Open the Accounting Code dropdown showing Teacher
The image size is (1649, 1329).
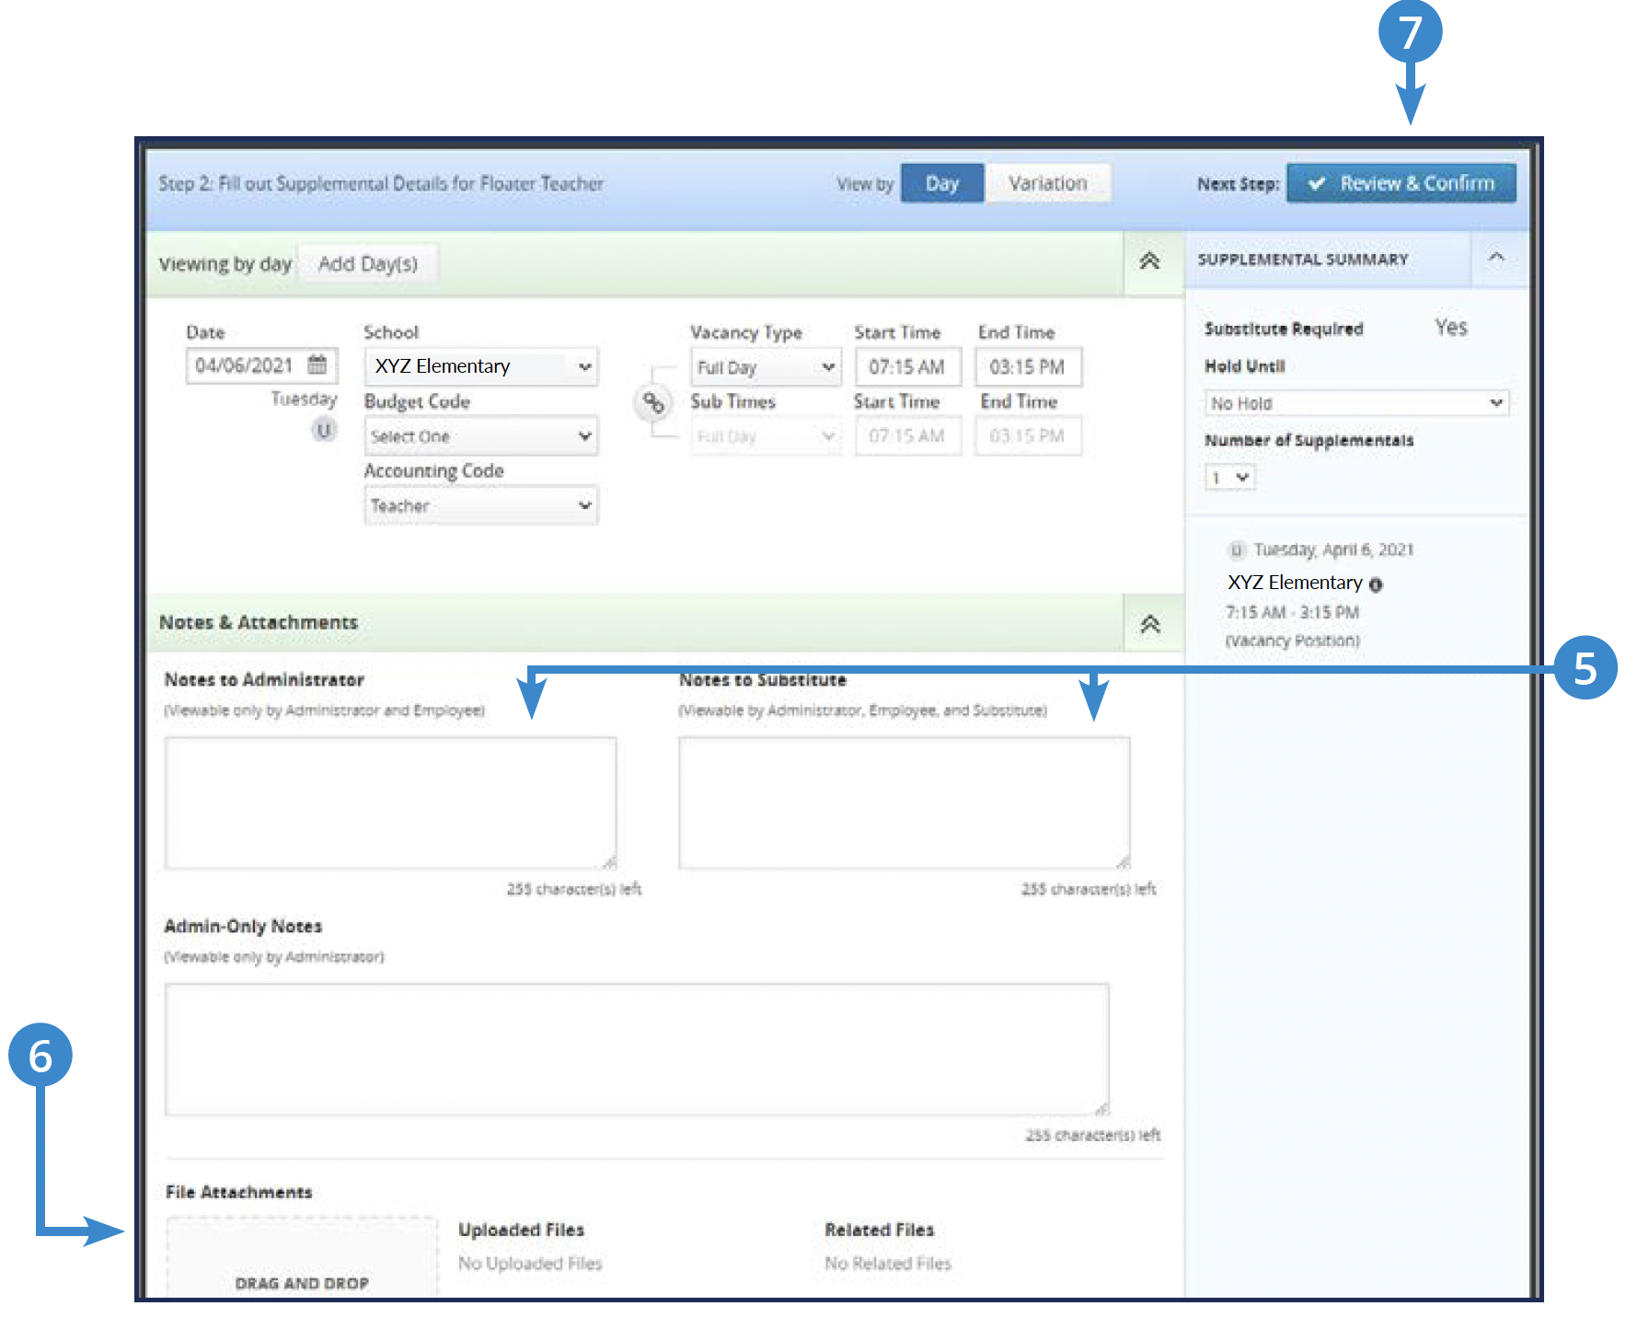[481, 505]
